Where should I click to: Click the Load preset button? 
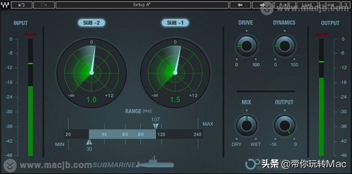coord(307,5)
